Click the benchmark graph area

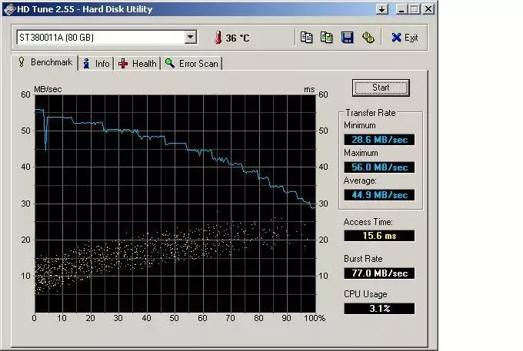pos(175,204)
